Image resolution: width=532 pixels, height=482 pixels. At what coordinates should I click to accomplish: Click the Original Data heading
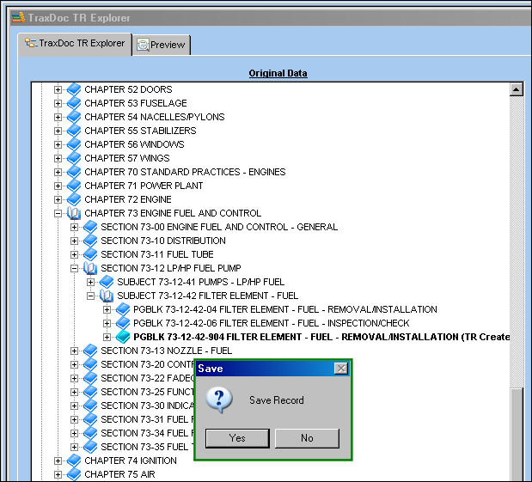(278, 73)
